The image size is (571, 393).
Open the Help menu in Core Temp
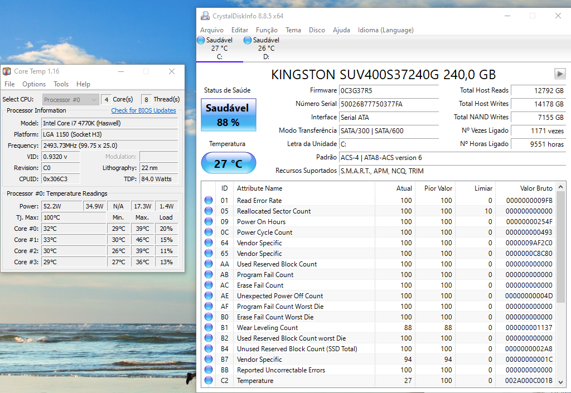[x=83, y=84]
